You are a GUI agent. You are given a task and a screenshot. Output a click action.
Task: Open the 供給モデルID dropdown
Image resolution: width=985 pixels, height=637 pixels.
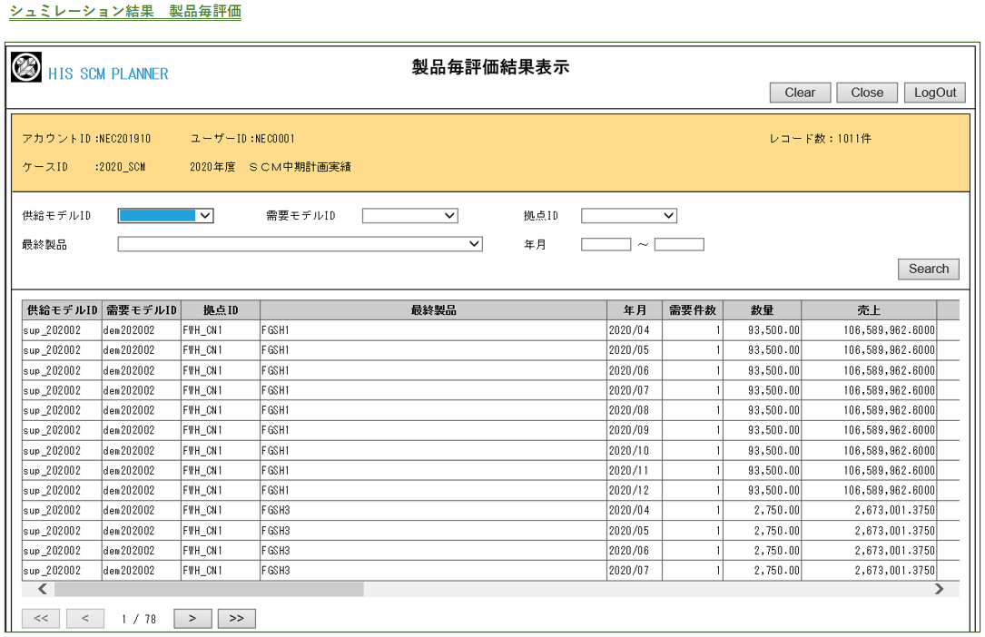click(x=165, y=215)
